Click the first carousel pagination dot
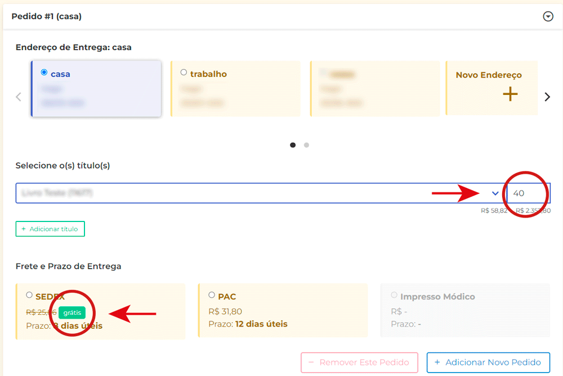 tap(293, 144)
